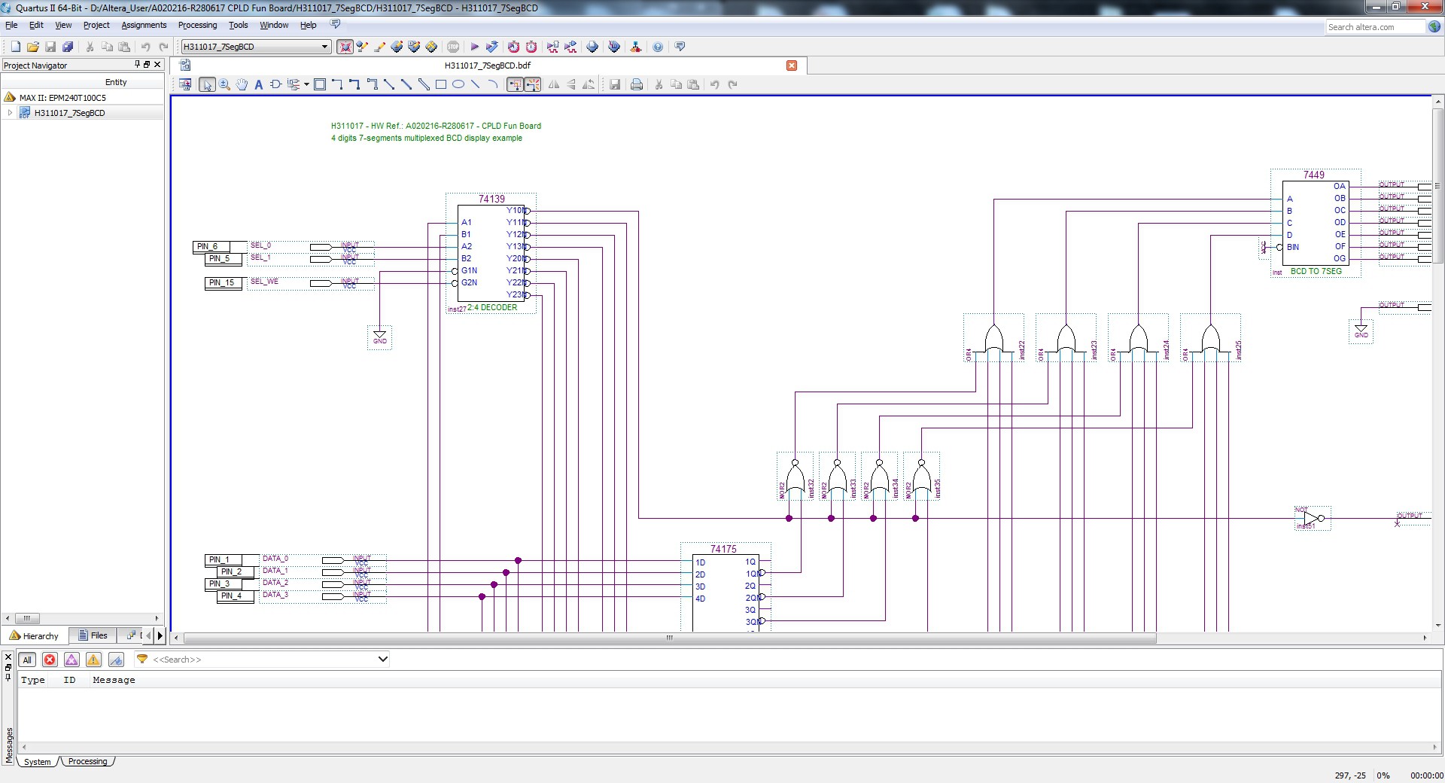Open the Assignments menu
Screen dimensions: 1445x783
click(144, 25)
